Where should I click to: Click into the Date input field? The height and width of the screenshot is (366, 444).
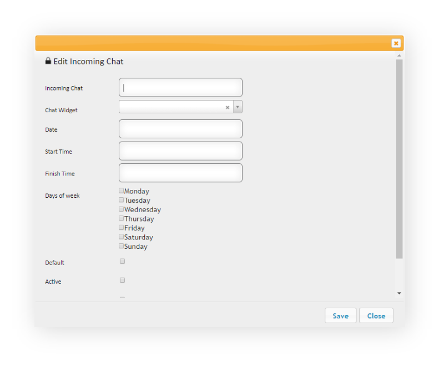click(x=180, y=129)
